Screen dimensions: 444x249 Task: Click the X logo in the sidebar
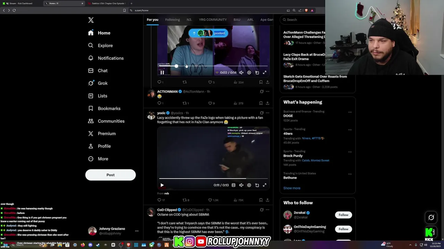coord(91,20)
